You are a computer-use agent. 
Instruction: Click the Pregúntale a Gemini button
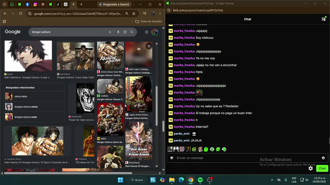tap(114, 4)
